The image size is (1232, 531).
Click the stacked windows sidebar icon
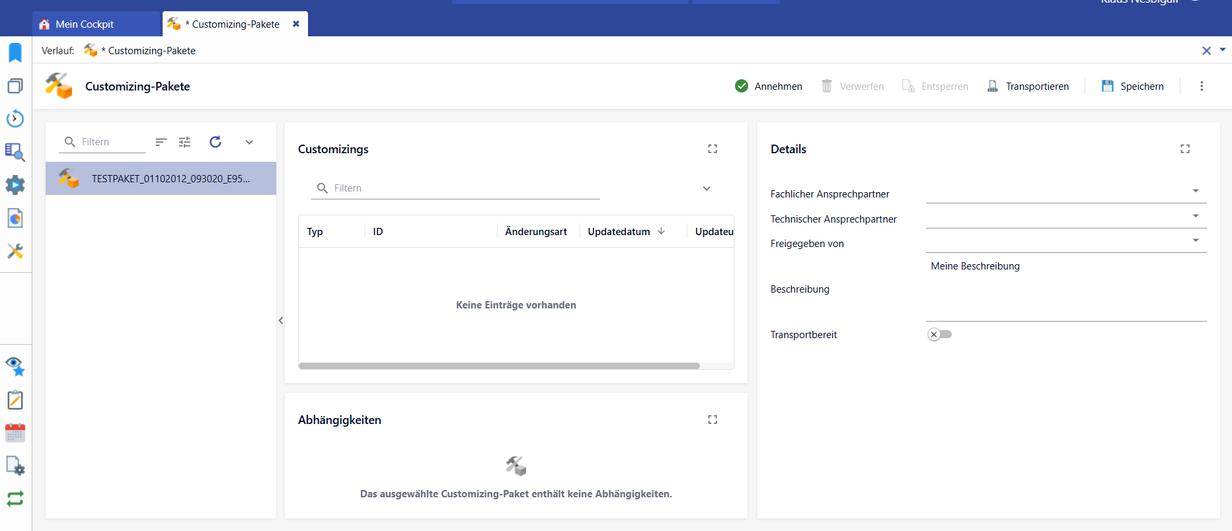[x=15, y=86]
